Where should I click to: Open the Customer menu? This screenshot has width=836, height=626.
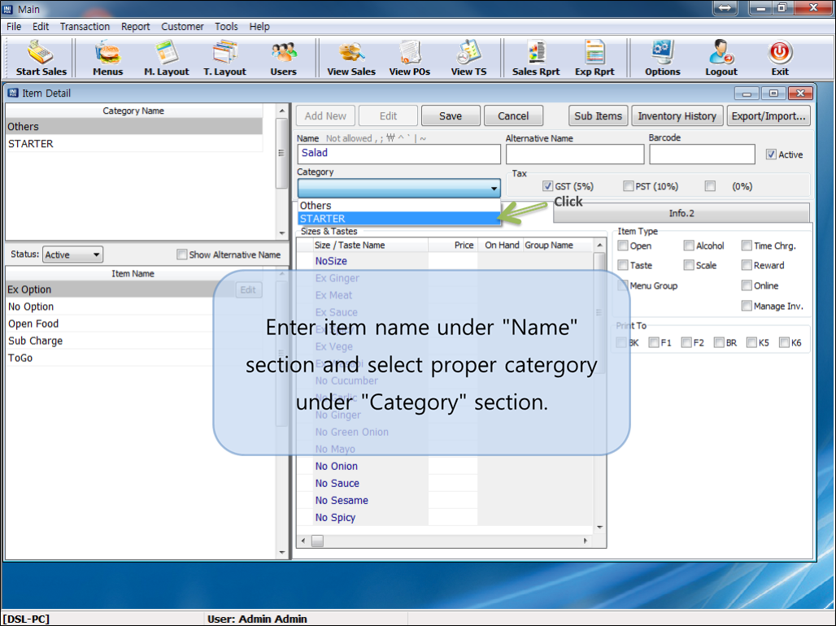tap(182, 26)
